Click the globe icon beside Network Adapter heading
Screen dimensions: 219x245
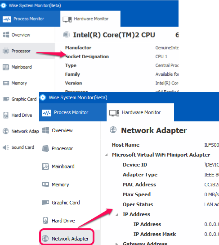point(113,129)
